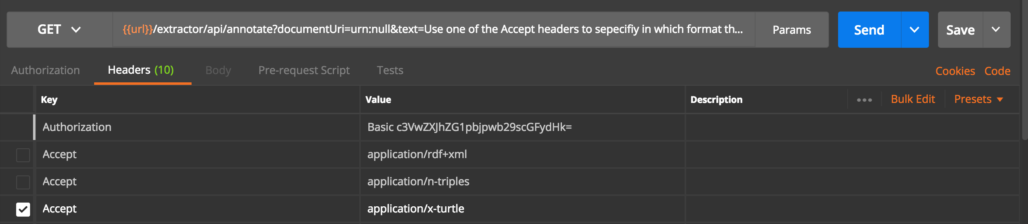
Task: Click the Code link
Action: (x=997, y=71)
